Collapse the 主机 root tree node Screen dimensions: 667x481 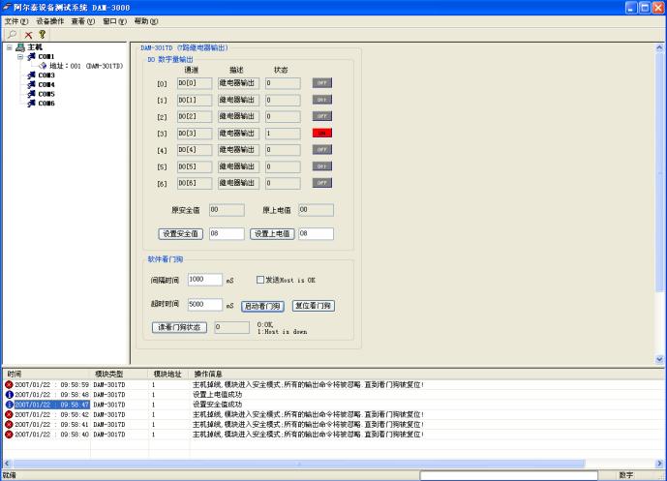[x=9, y=46]
